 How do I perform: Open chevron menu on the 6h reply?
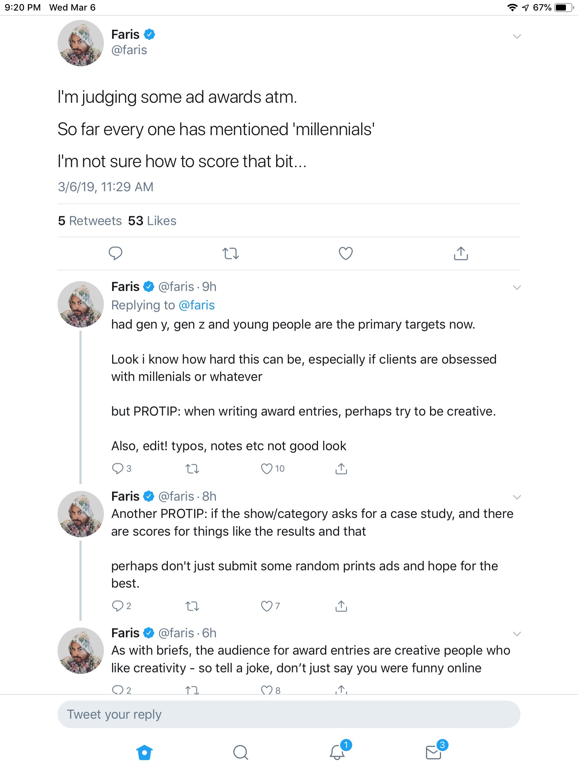click(x=517, y=634)
